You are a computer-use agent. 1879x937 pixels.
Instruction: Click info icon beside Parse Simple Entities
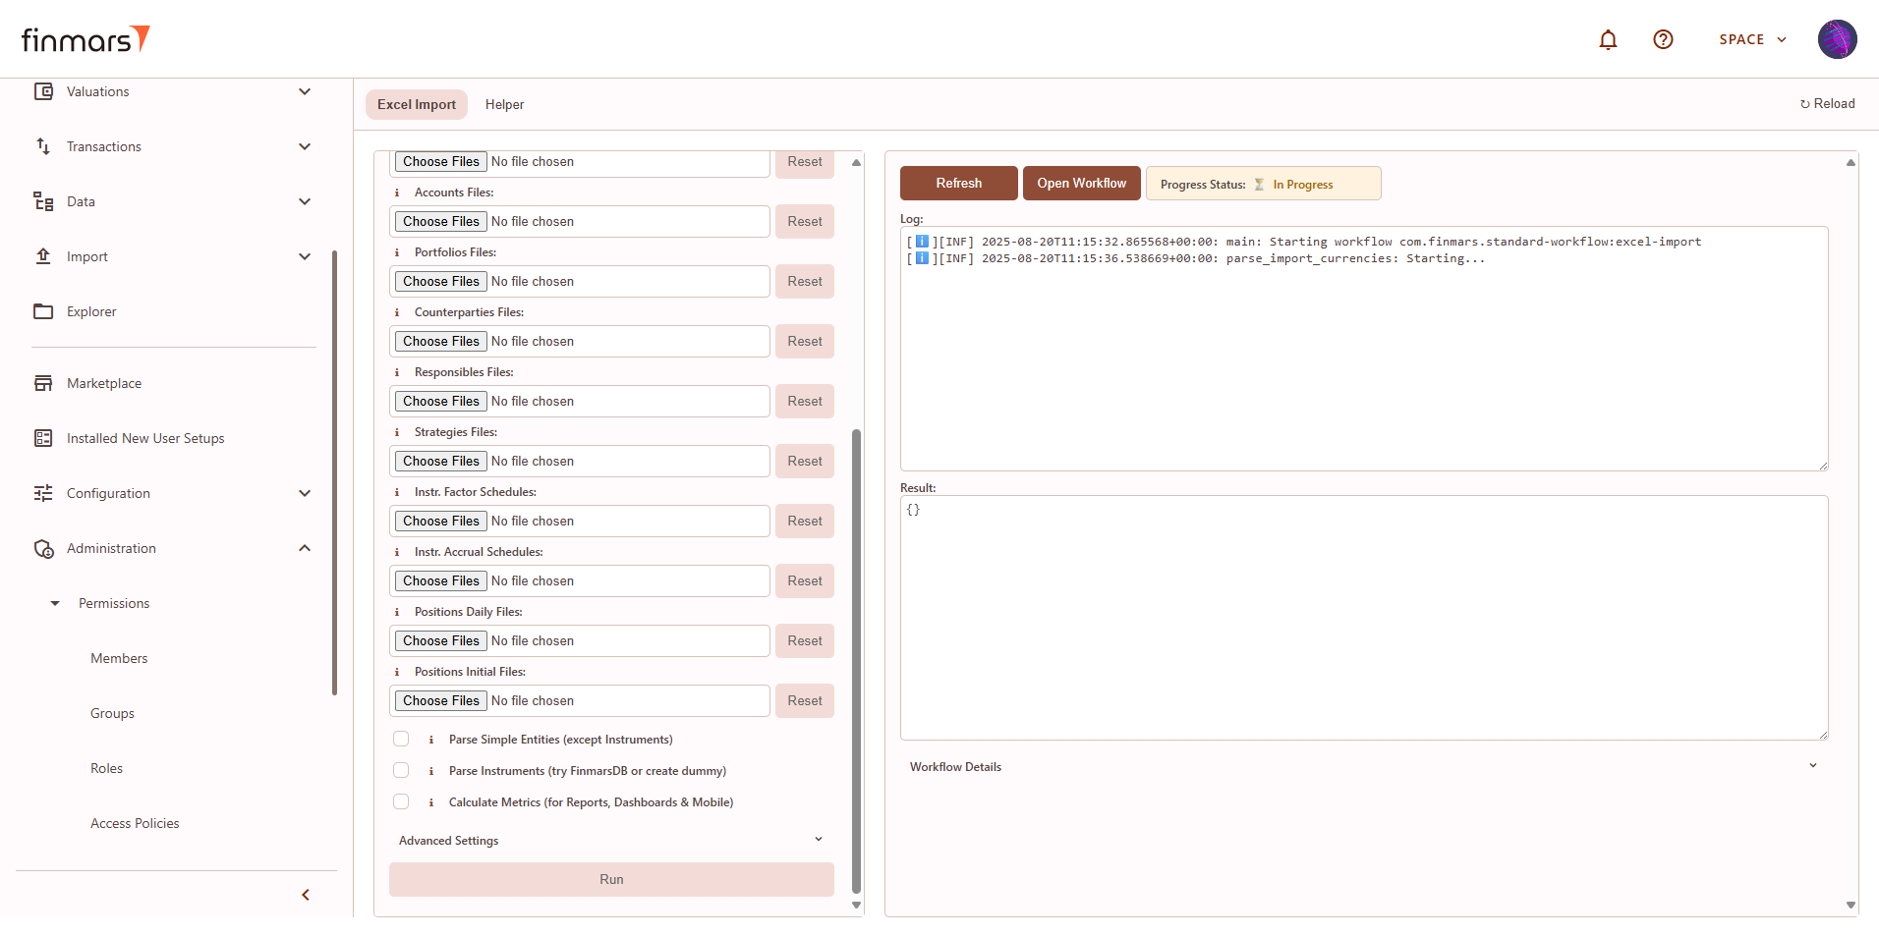431,740
